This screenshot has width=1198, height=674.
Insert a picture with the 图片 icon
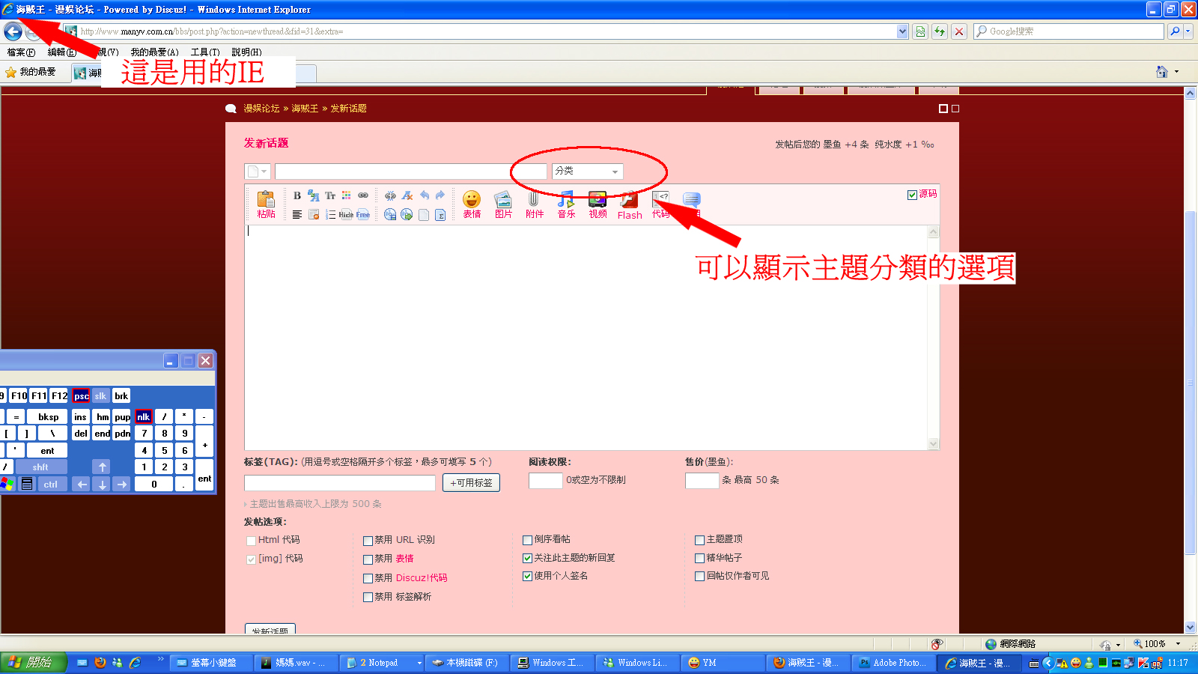[x=503, y=204]
